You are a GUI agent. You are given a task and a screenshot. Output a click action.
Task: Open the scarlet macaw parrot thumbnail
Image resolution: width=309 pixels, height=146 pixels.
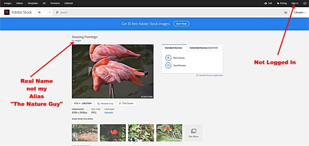pos(169,133)
